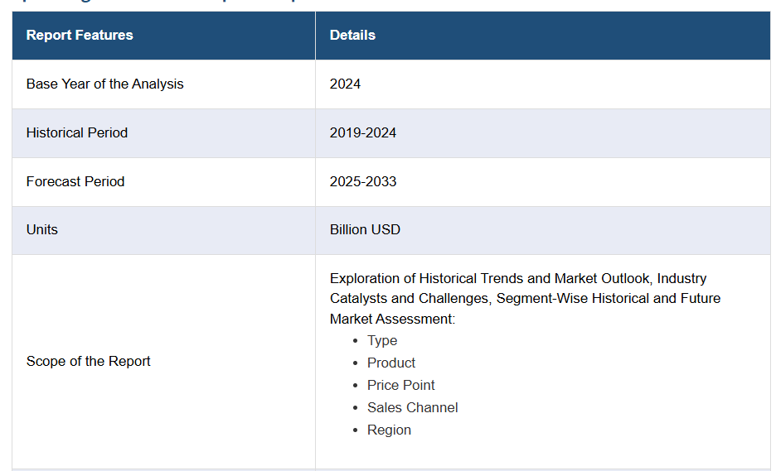Select the Units row label

[x=42, y=229]
